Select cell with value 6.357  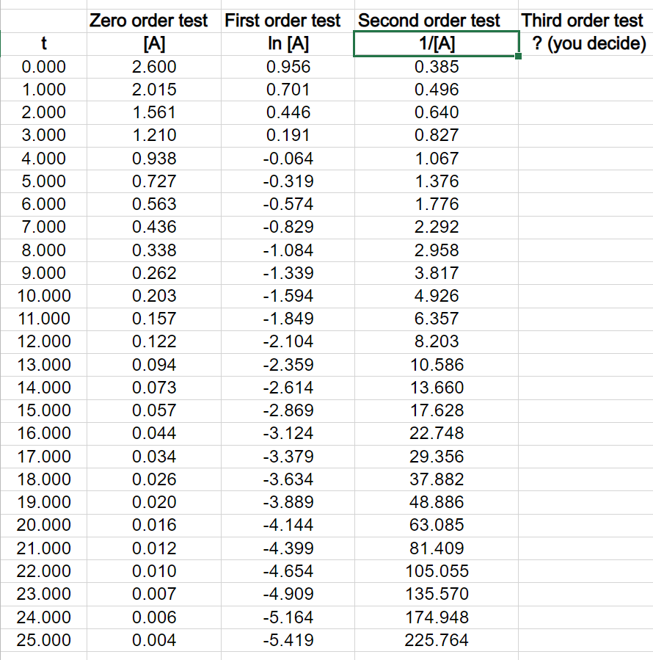pos(437,319)
